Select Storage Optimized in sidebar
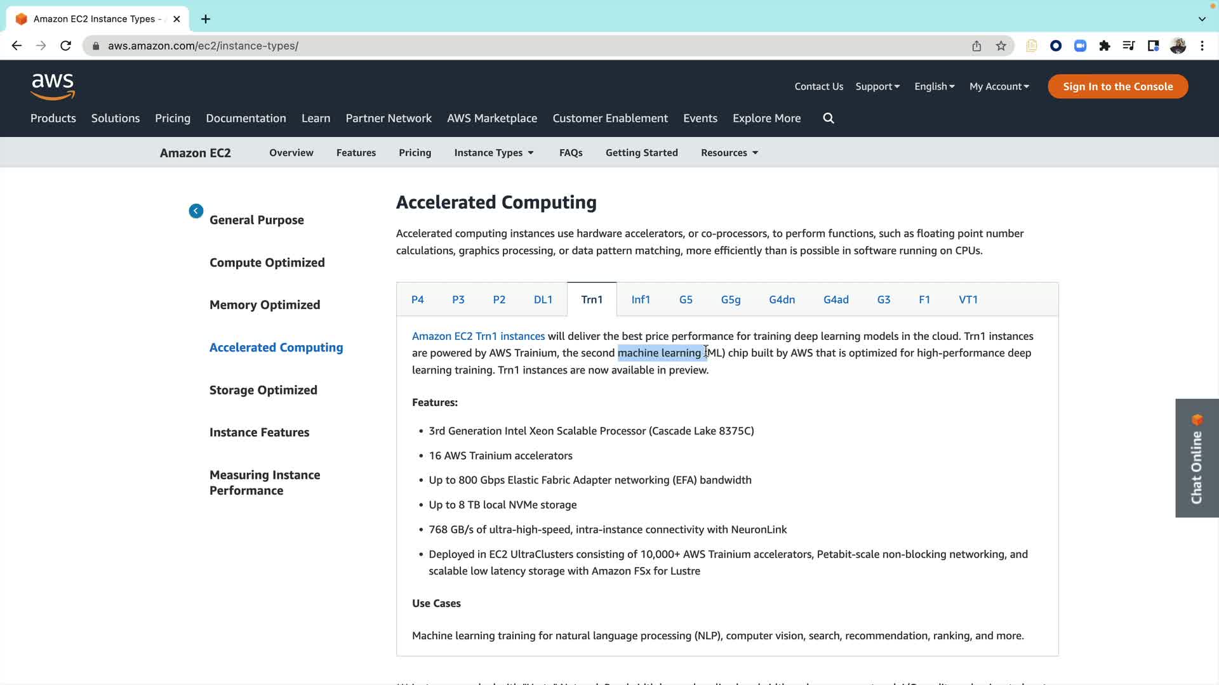The height and width of the screenshot is (685, 1219). point(263,390)
